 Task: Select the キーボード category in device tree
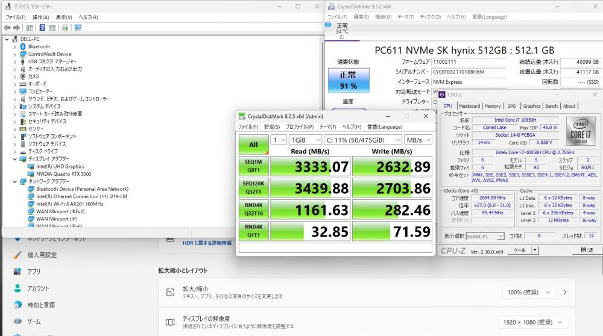point(37,84)
